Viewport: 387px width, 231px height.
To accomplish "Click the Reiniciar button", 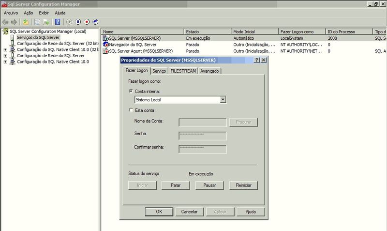I will (243, 185).
